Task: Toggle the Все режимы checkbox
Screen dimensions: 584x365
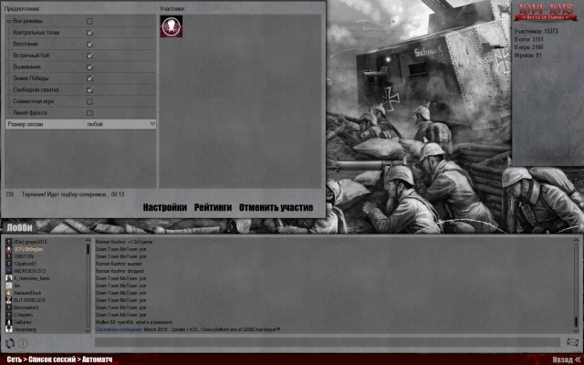Action: (x=89, y=21)
